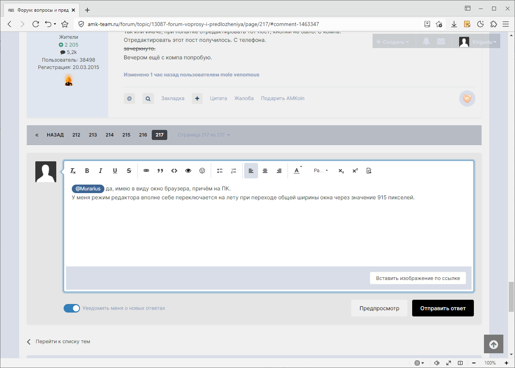Disable notify me about new replies
Screen dimensions: 515x368
point(72,308)
